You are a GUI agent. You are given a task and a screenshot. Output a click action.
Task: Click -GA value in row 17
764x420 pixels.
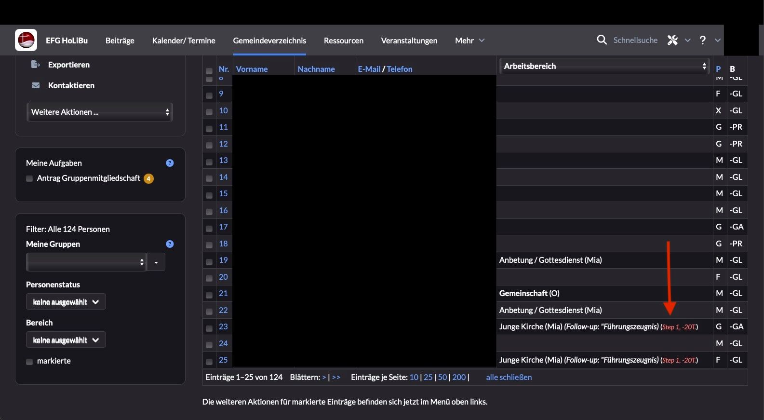pyautogui.click(x=737, y=227)
